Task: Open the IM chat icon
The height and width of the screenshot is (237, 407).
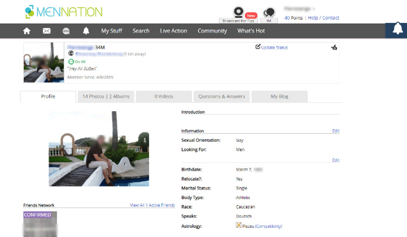Action: pos(269,13)
